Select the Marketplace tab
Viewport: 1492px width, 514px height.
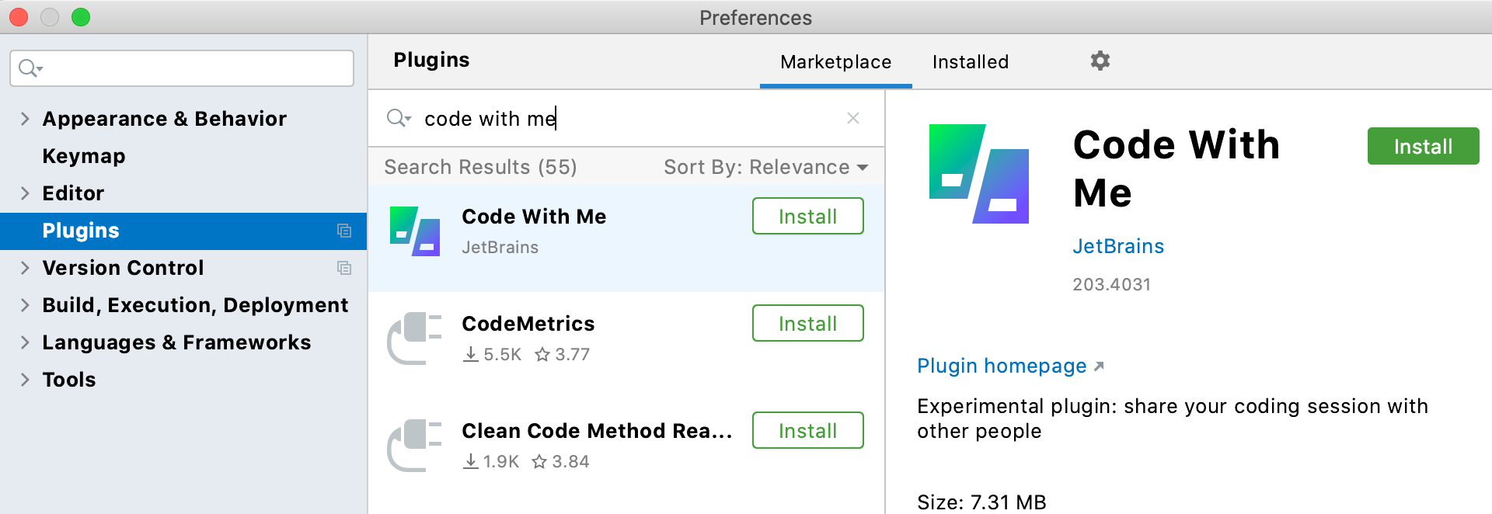(835, 62)
